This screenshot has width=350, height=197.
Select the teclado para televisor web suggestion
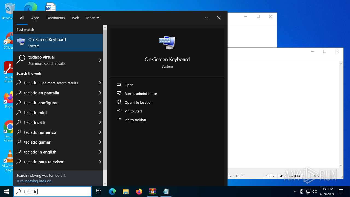tap(58, 162)
